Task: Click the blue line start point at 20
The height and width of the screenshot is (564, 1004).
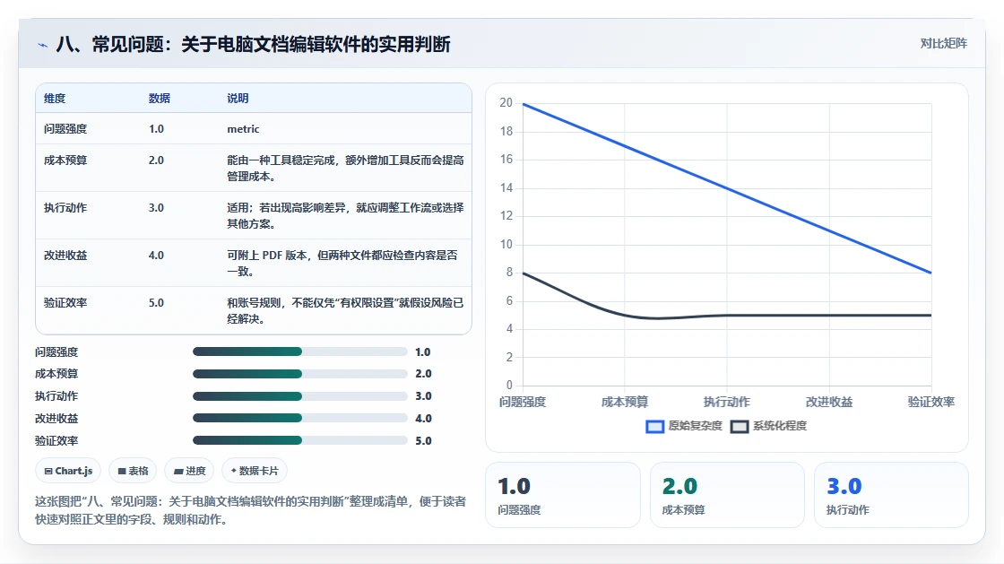Action: click(x=524, y=104)
